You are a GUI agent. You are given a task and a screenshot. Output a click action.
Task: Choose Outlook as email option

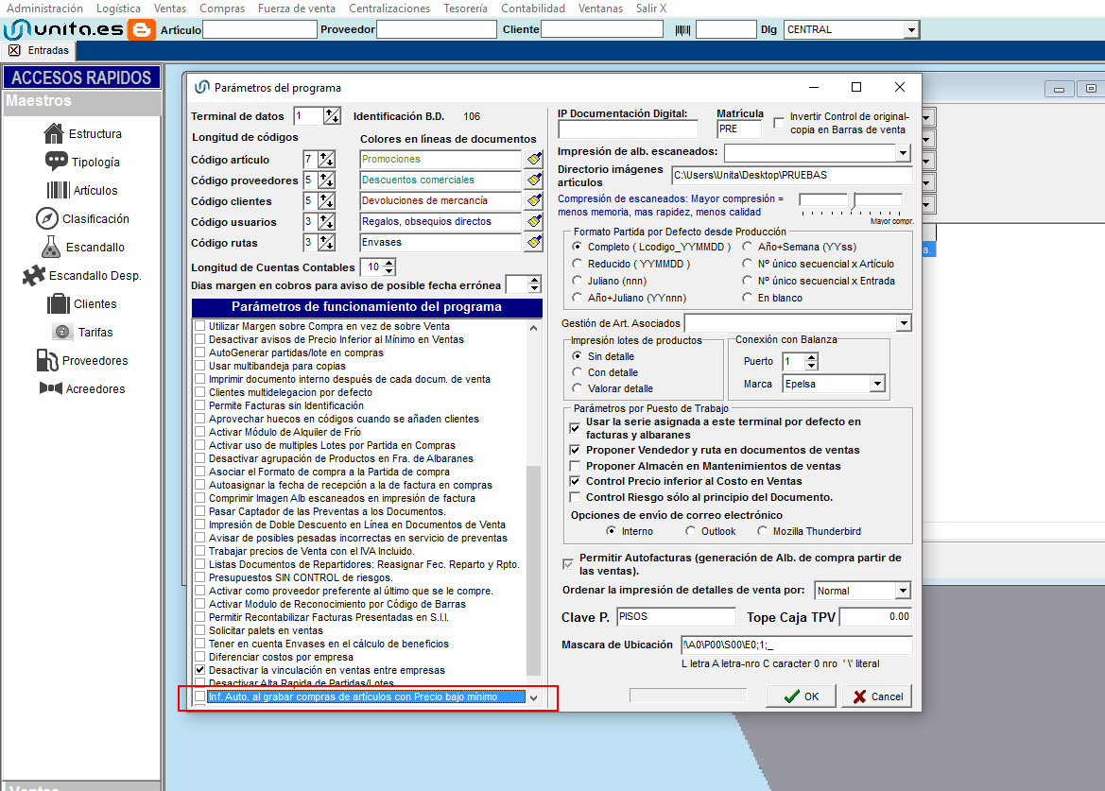pos(691,531)
